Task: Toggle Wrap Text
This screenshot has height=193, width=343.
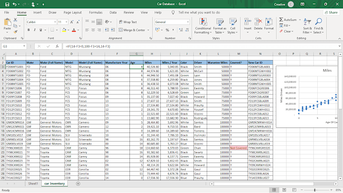Action: tap(128, 22)
